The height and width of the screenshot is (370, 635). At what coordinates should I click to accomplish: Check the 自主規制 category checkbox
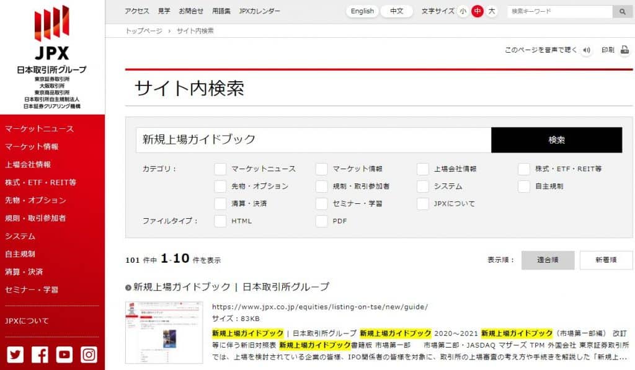click(x=524, y=186)
